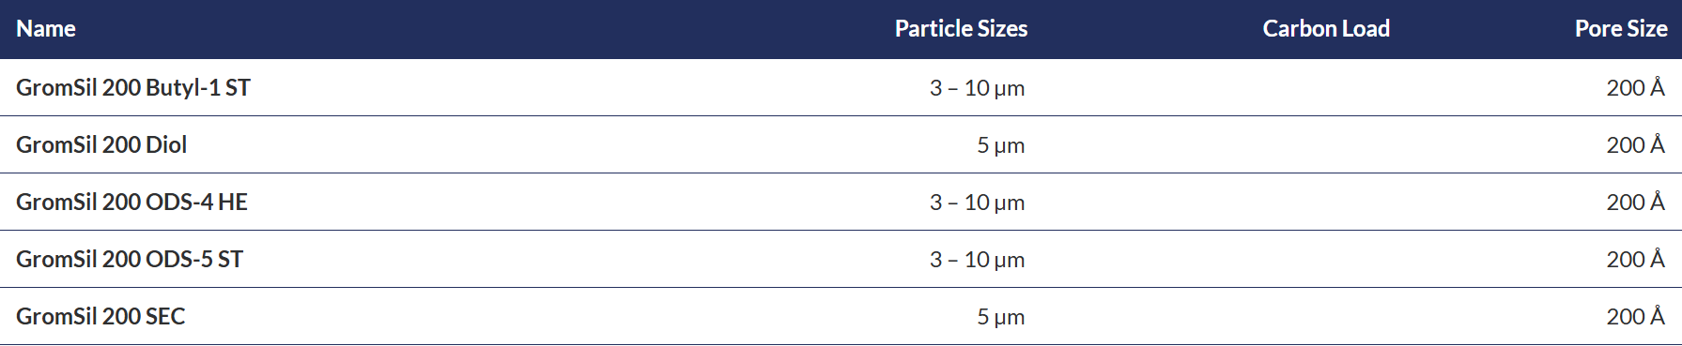The height and width of the screenshot is (346, 1682).
Task: Select the Diol particle size 5 µm cell
Action: coord(1000,145)
